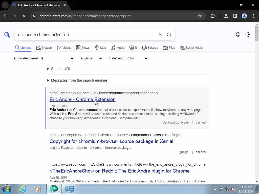Click network tray icon
The height and width of the screenshot is (194, 259).
click(x=227, y=189)
